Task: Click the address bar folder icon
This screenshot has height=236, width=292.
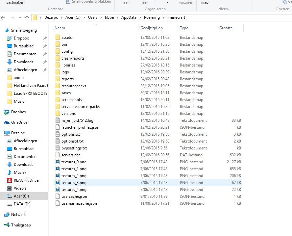Action: (35, 17)
